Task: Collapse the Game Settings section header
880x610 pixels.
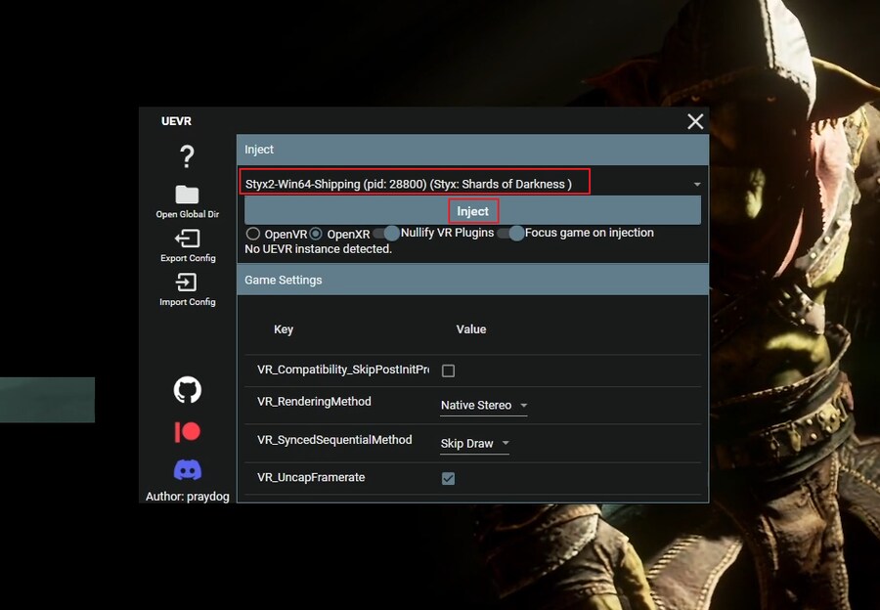Action: point(472,280)
